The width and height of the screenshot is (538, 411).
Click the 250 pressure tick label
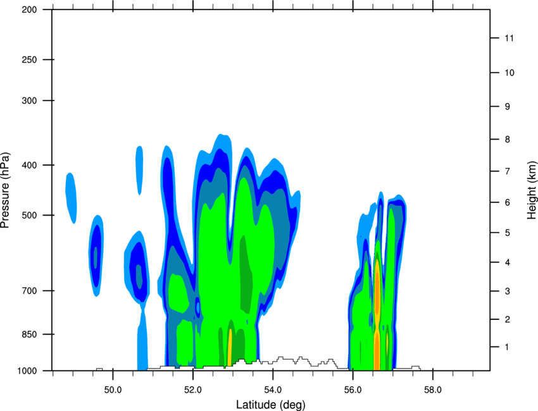(29, 59)
